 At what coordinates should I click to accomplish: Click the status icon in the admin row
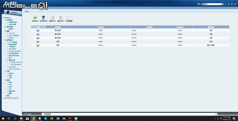coord(38,45)
